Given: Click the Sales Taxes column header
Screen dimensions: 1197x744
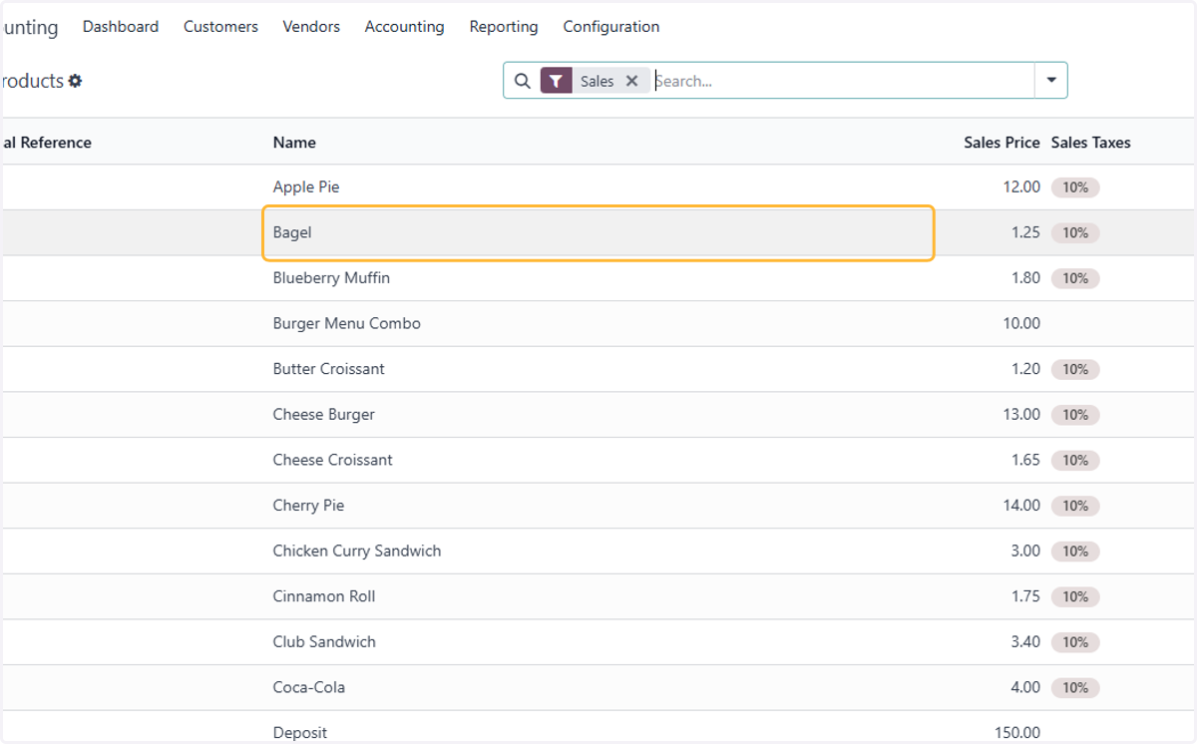Looking at the screenshot, I should 1090,143.
